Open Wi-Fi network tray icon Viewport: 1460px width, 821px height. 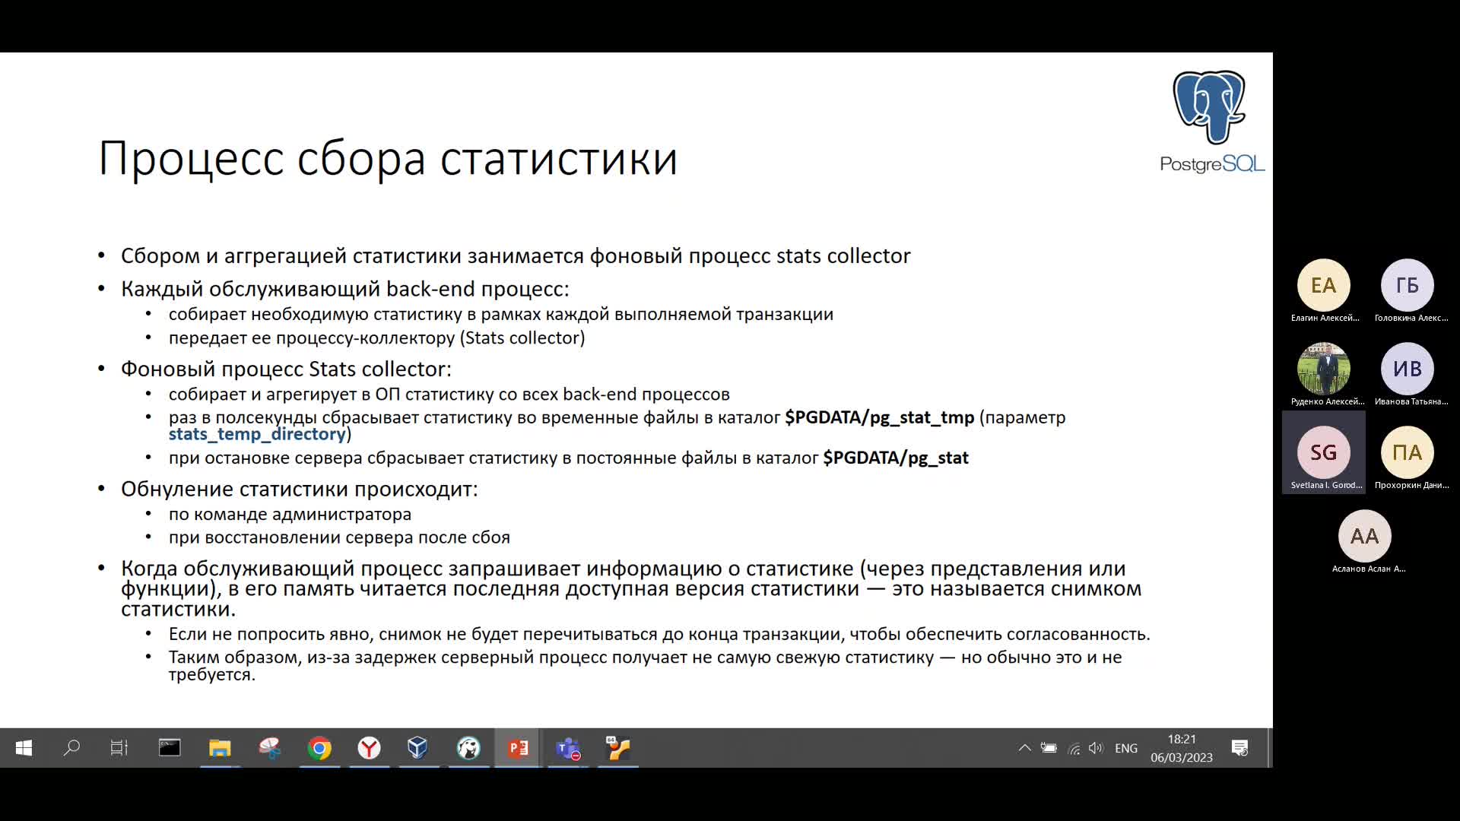(1074, 748)
